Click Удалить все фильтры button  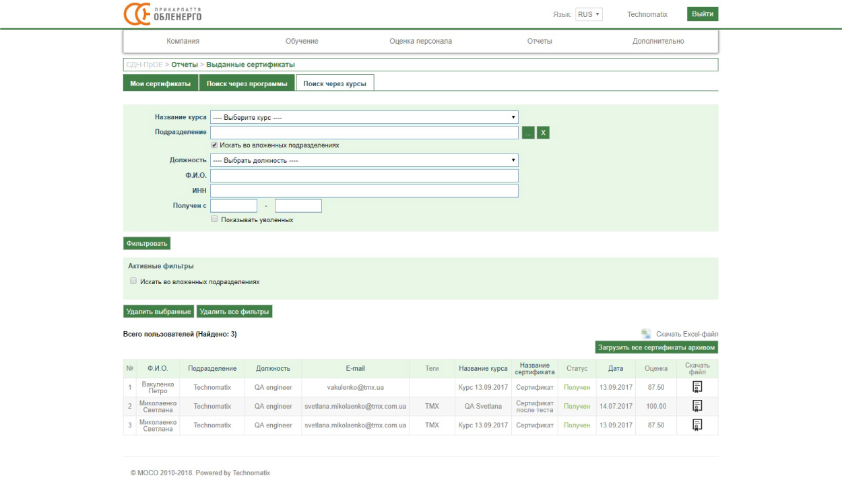tap(235, 312)
